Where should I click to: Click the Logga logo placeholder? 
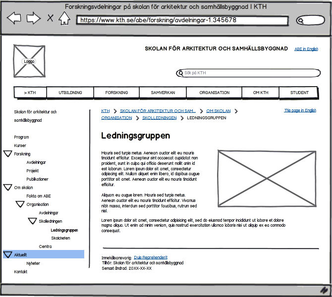tap(29, 61)
